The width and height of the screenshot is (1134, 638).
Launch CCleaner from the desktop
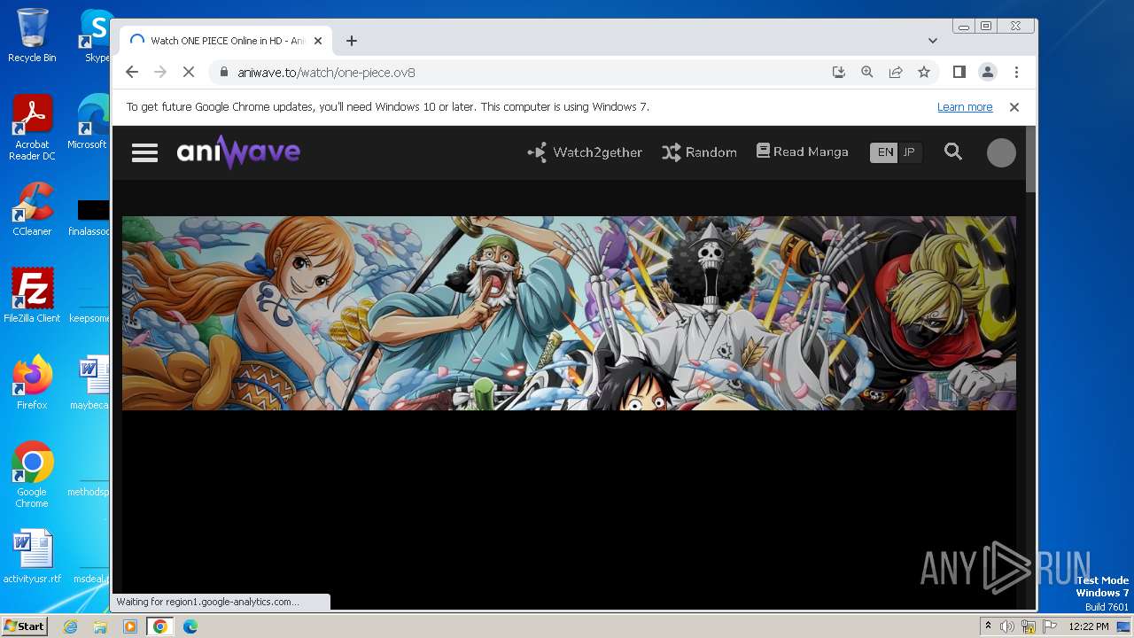point(32,209)
